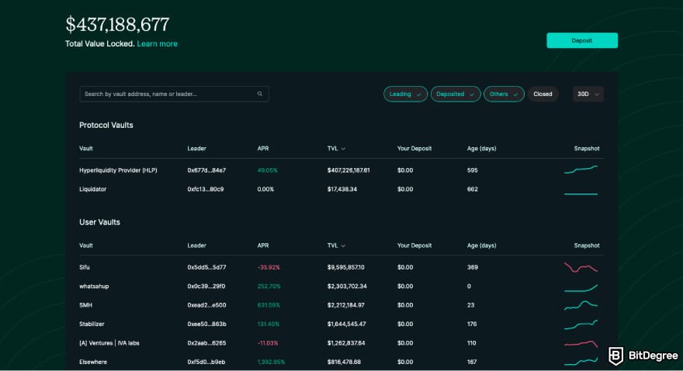Click User Vaults Age (days) header
This screenshot has height=371, width=683.
[x=482, y=246]
